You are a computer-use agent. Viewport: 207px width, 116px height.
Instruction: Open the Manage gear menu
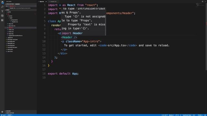[2, 112]
